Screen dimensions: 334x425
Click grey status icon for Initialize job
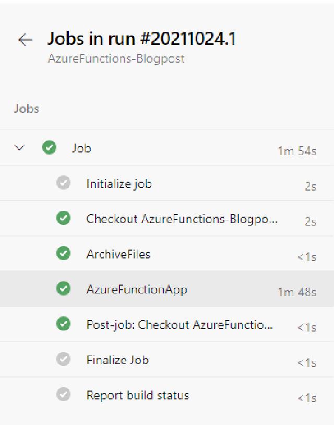coord(63,183)
